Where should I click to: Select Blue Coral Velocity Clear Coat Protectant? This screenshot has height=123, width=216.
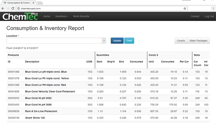[50, 92]
